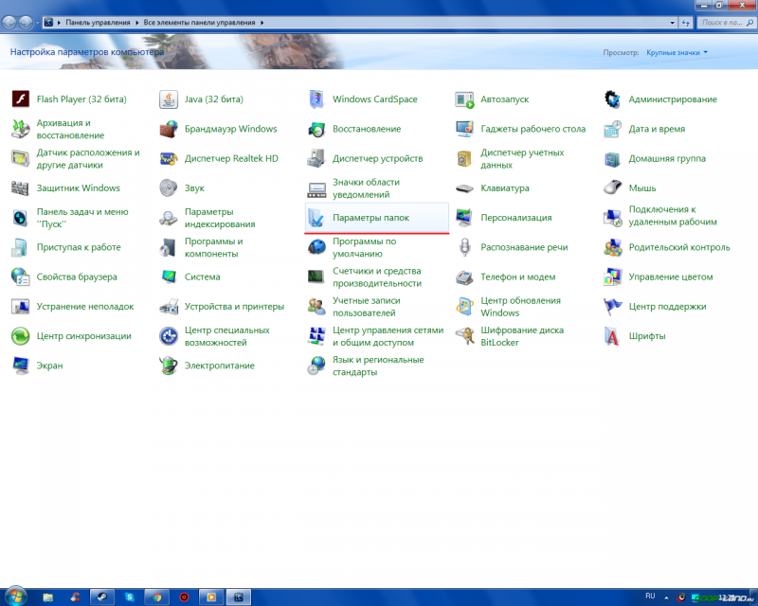758x606 pixels.
Task: Open Устранение неполадок link
Action: coord(85,307)
